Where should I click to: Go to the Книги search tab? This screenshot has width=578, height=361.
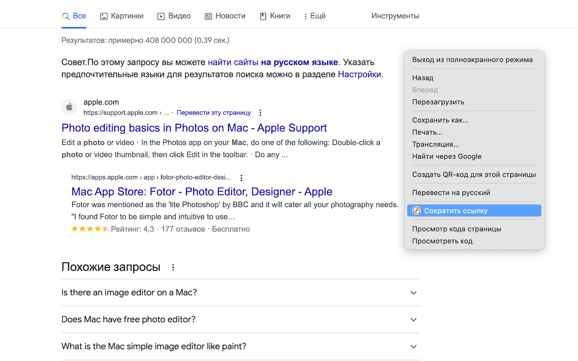[x=275, y=16]
